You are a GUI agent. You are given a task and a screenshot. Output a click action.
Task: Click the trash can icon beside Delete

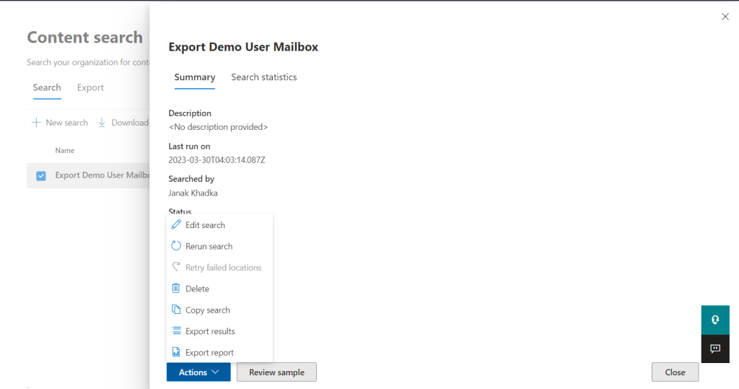coord(176,288)
